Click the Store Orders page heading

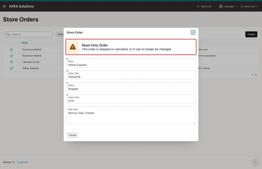tap(21, 19)
